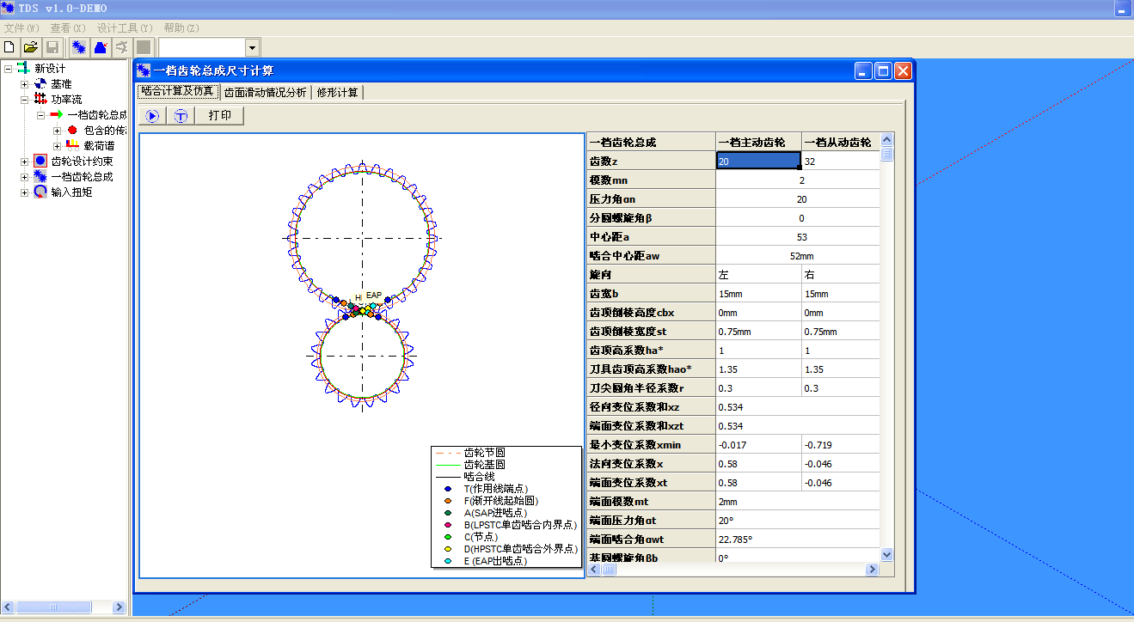Click the 齿数z driving gear cell with 20
Viewport: 1134px width, 622px height.
(758, 162)
